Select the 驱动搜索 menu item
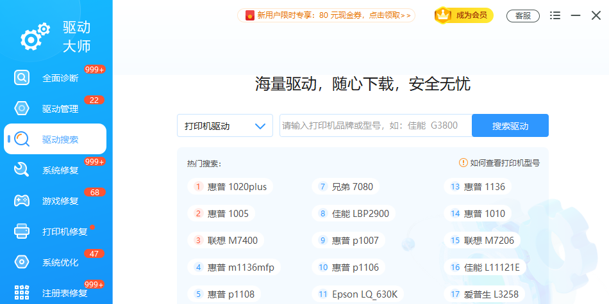Viewport: 609px width, 304px height. (55, 139)
